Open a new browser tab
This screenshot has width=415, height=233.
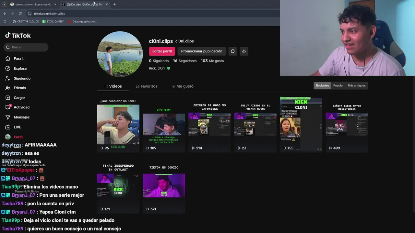(x=114, y=5)
